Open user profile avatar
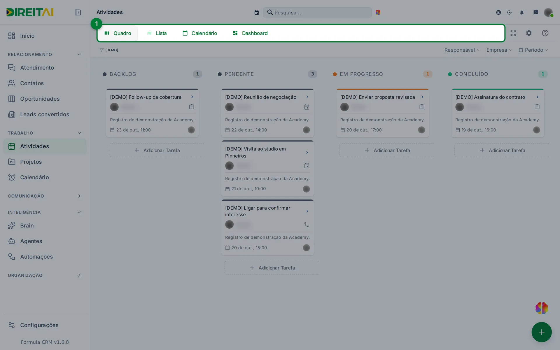Image resolution: width=560 pixels, height=350 pixels. point(548,12)
